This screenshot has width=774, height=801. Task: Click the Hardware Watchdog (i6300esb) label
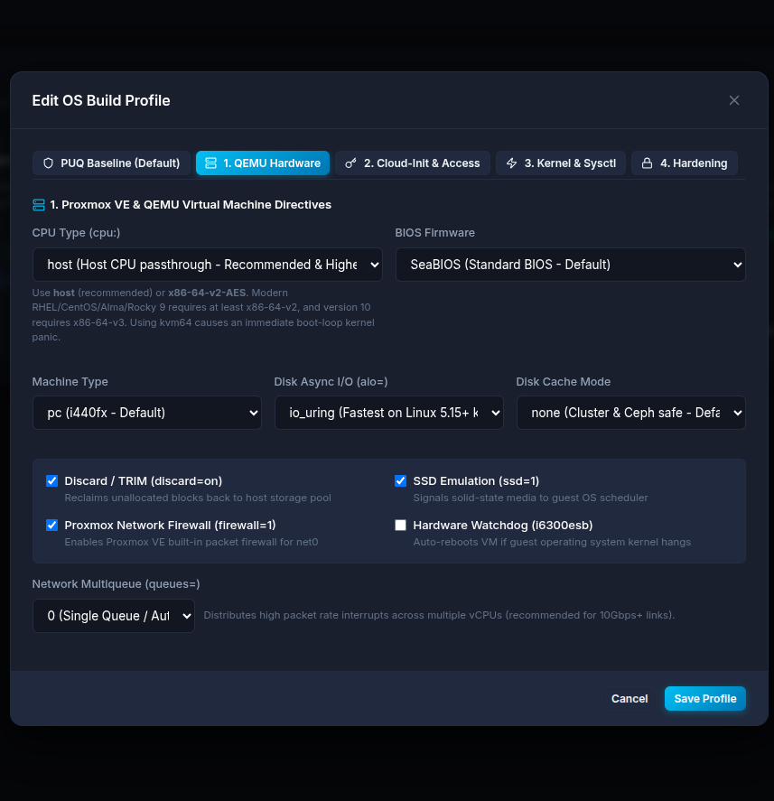coord(503,526)
